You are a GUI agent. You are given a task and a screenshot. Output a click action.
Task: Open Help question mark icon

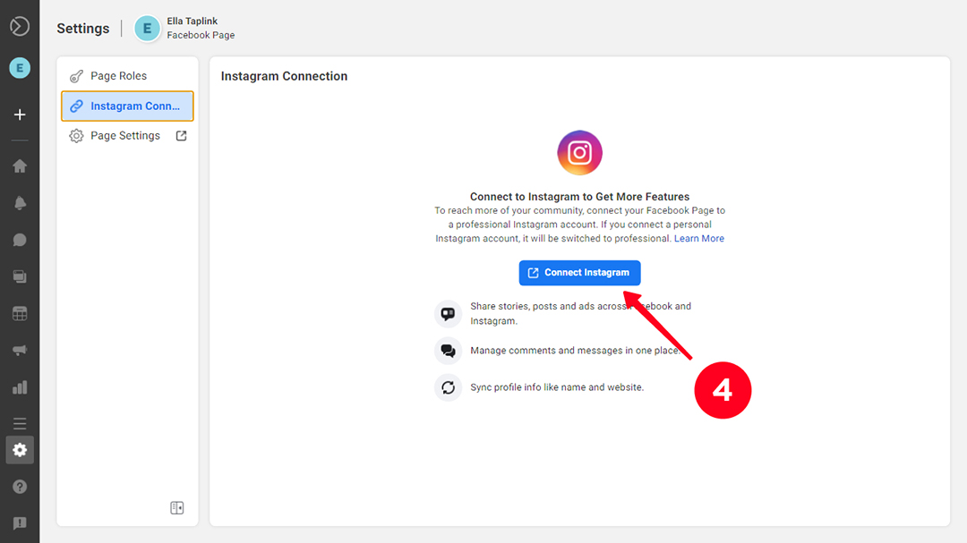click(20, 487)
